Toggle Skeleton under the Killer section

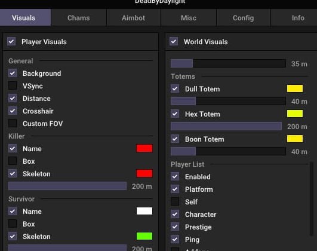(13, 173)
